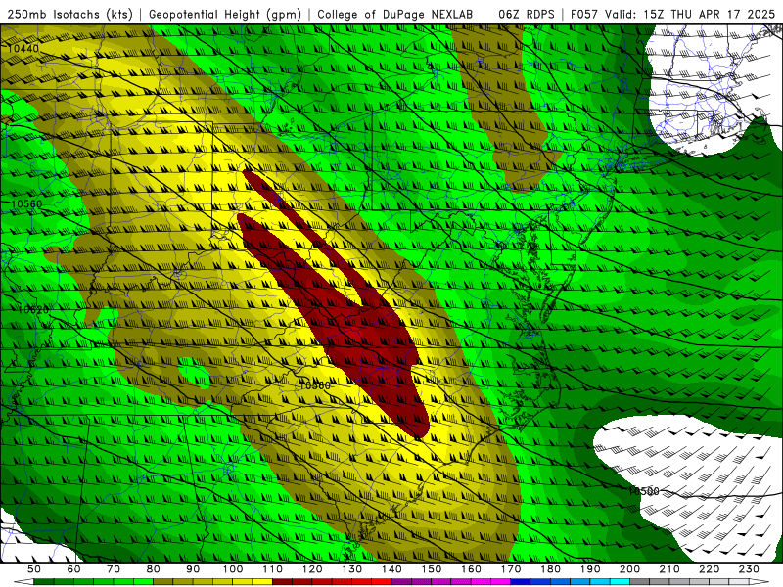Screen dimensions: 783x587
Task: Click the "Geopotential Height (gpm)" title text
Action: click(225, 14)
